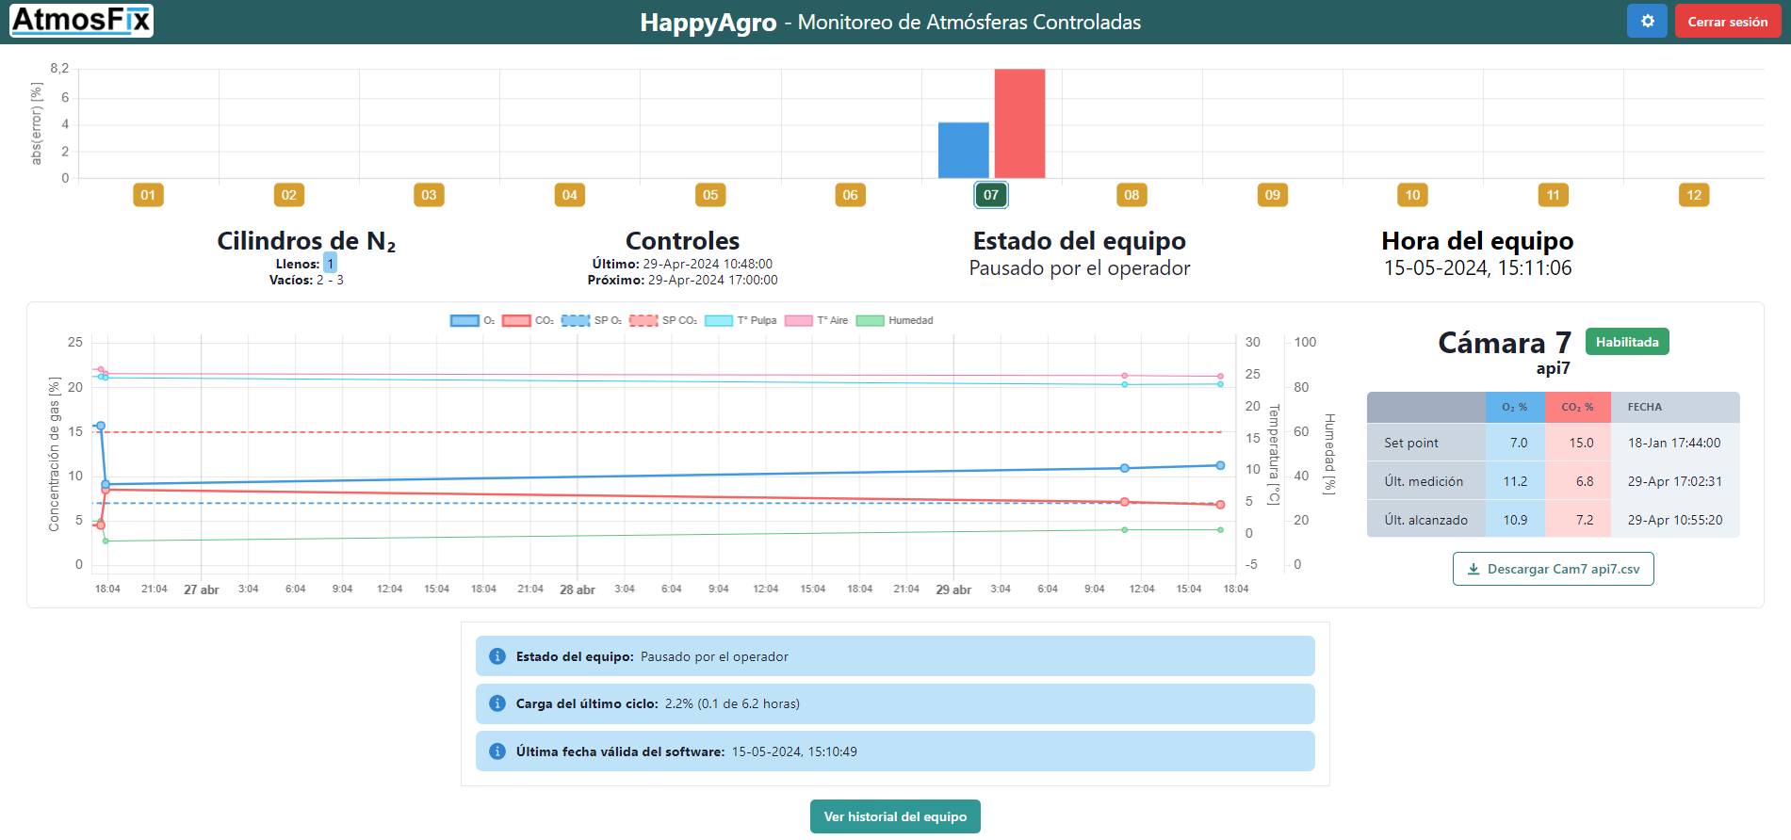This screenshot has height=840, width=1791.
Task: Click the Cilindros de N₂ heading
Action: (306, 241)
